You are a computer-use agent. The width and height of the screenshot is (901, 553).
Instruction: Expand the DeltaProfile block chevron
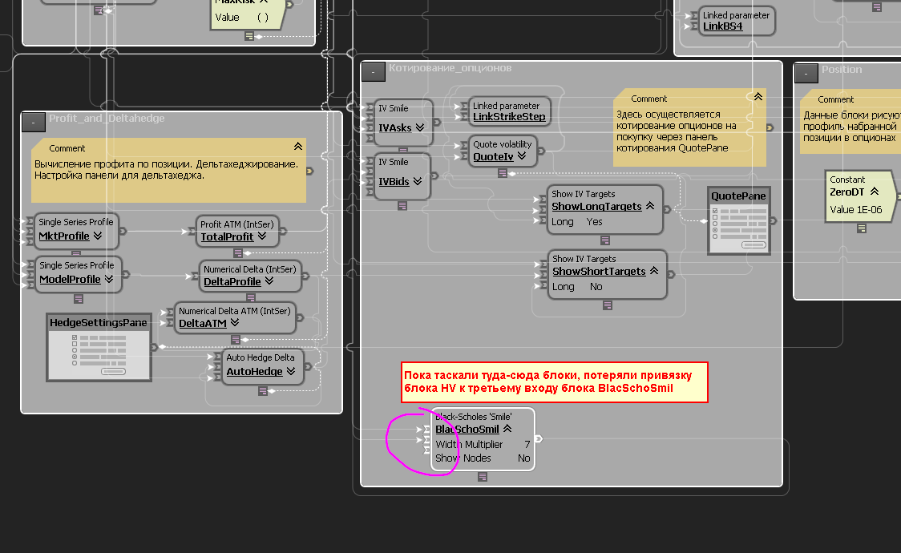(269, 281)
